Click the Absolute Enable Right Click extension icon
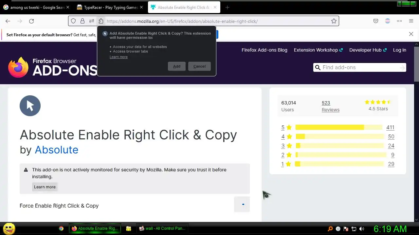Screen dimensions: 419x235 30,106
